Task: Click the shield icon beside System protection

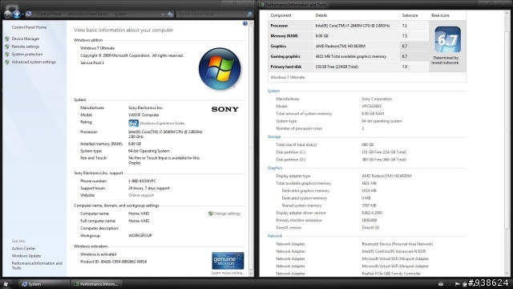Action: click(7, 54)
